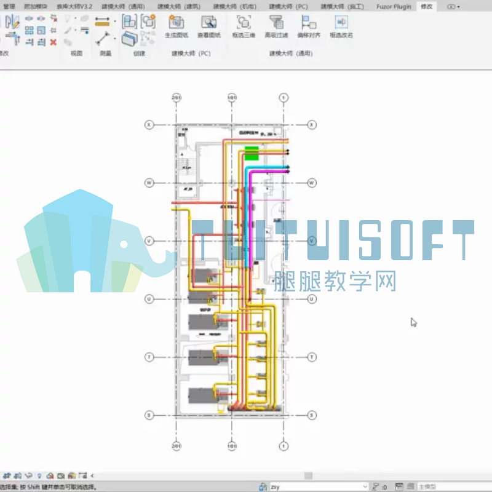The image size is (492, 492).
Task: Select the 修改 ribbon tab
Action: (426, 6)
